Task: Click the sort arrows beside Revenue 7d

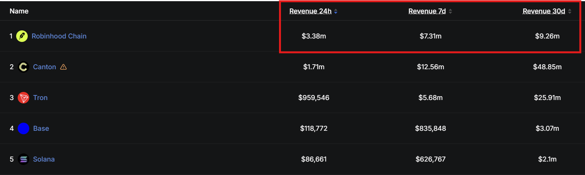Action: coord(450,12)
